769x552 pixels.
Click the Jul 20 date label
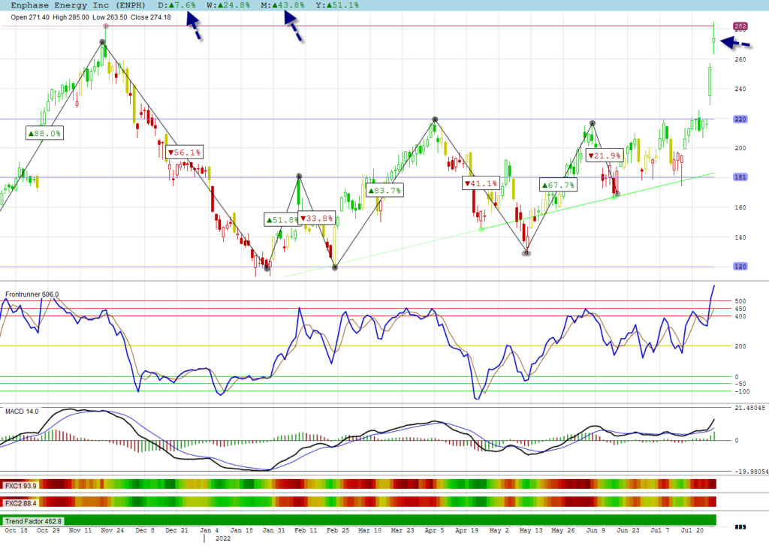(692, 530)
